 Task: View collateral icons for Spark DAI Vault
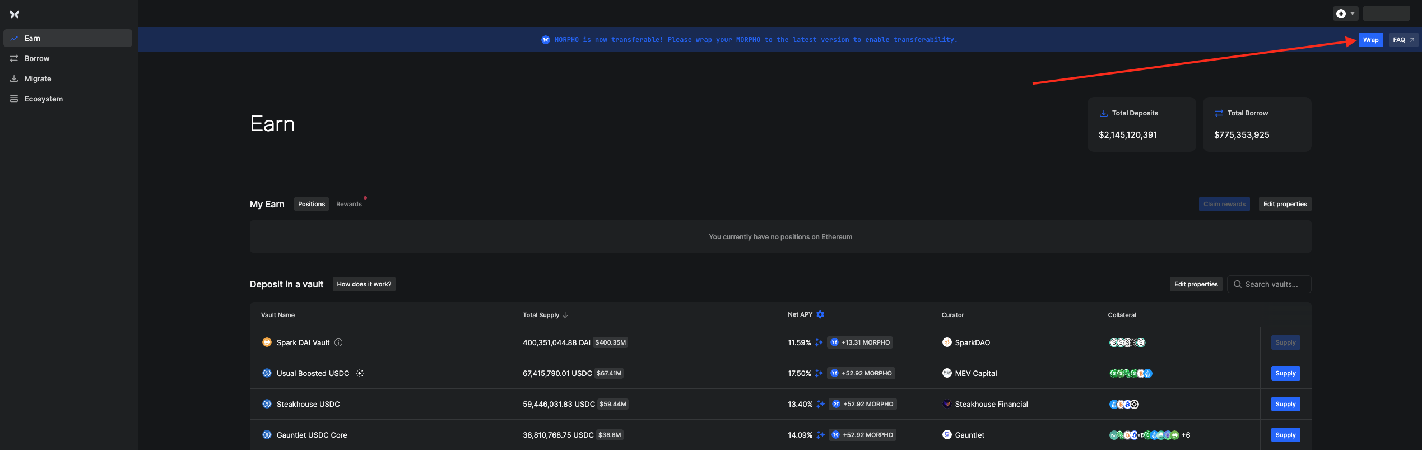[1127, 342]
